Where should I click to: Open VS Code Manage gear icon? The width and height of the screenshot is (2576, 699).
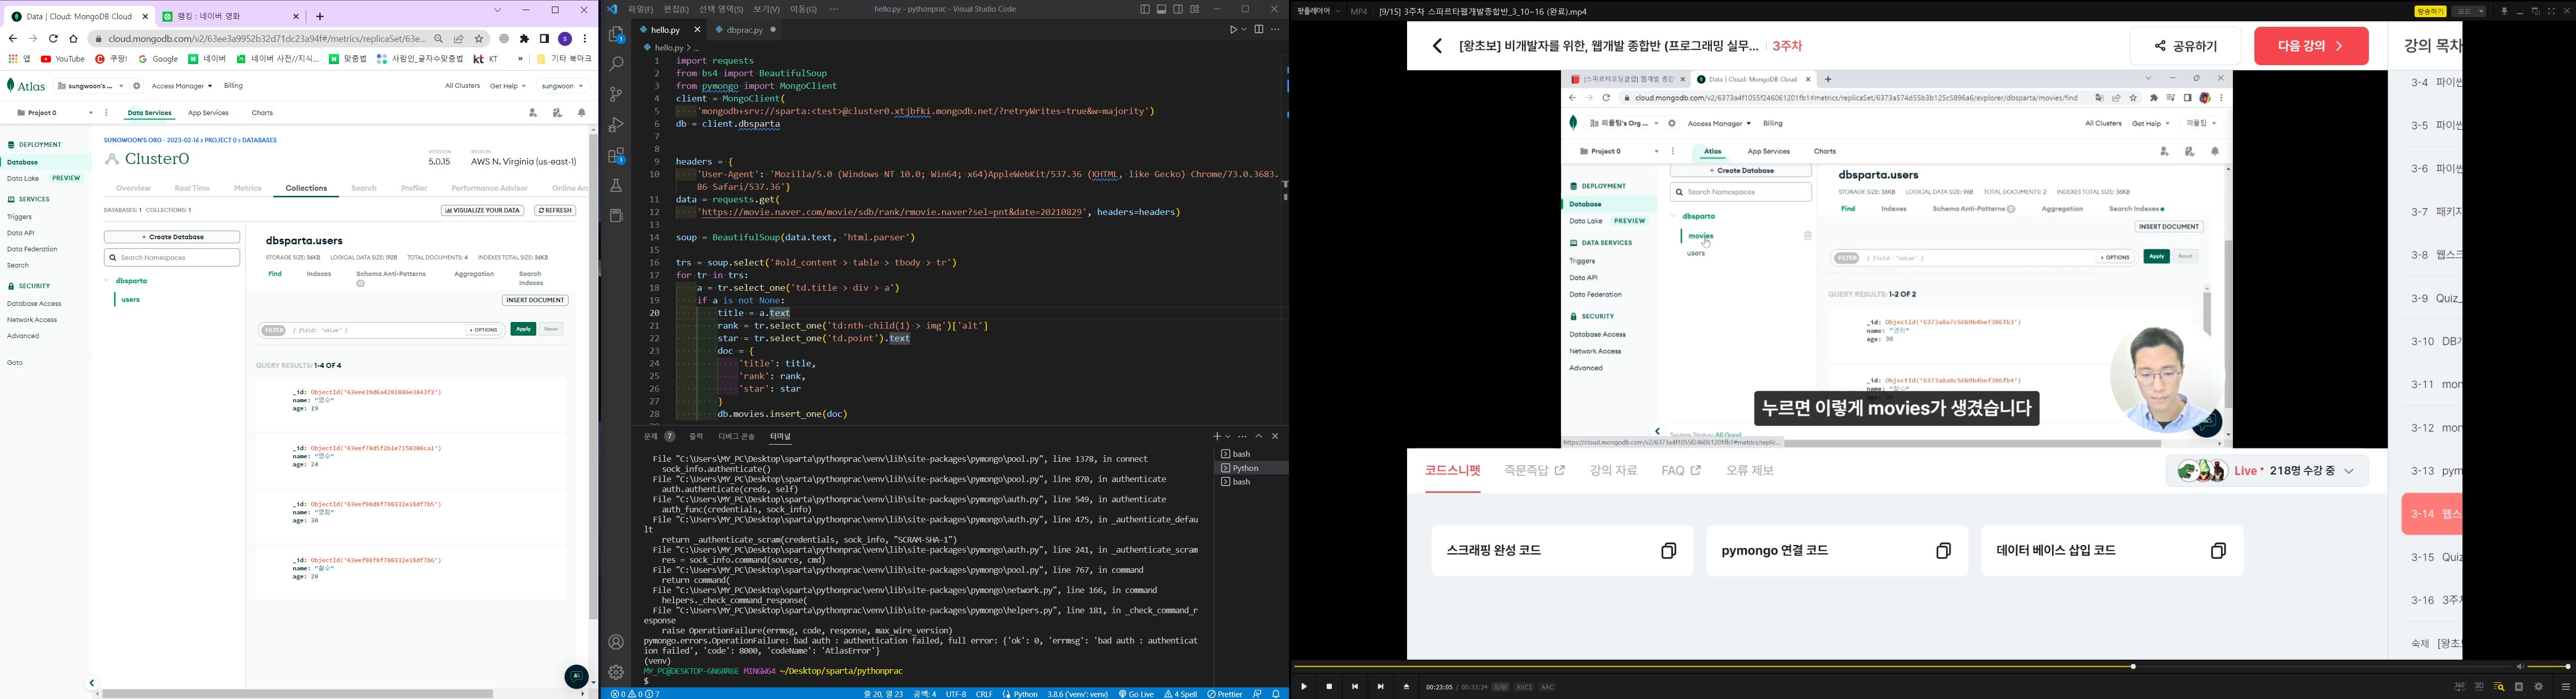pyautogui.click(x=616, y=672)
